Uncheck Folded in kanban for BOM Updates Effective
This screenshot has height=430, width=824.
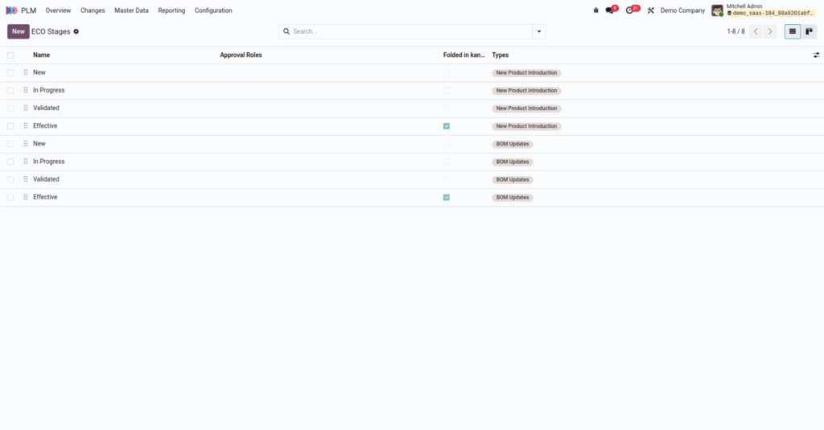[447, 198]
